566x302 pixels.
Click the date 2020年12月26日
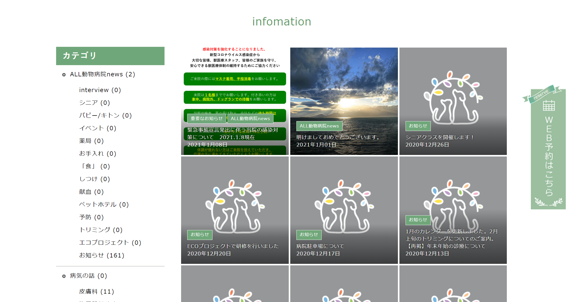click(x=427, y=145)
